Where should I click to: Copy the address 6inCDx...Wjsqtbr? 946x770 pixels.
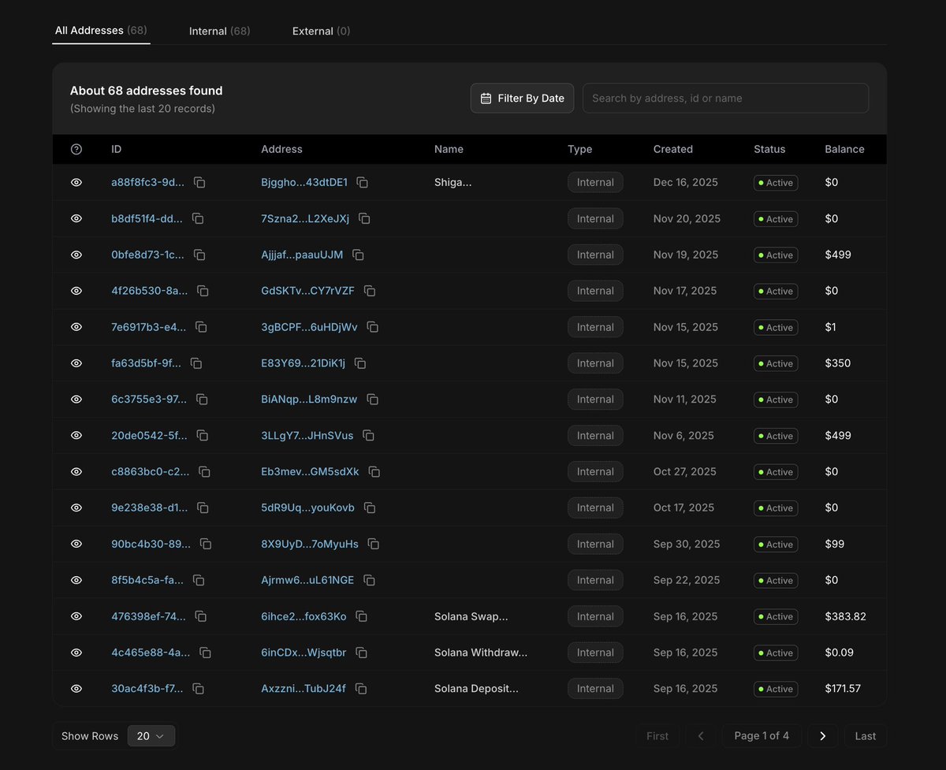point(361,653)
